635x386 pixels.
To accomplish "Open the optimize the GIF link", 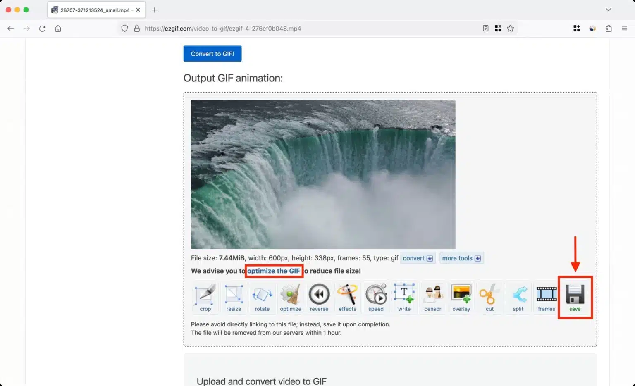I will tap(273, 271).
